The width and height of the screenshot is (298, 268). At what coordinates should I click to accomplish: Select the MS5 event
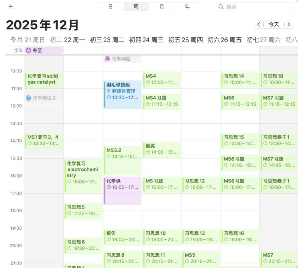[x=201, y=258]
